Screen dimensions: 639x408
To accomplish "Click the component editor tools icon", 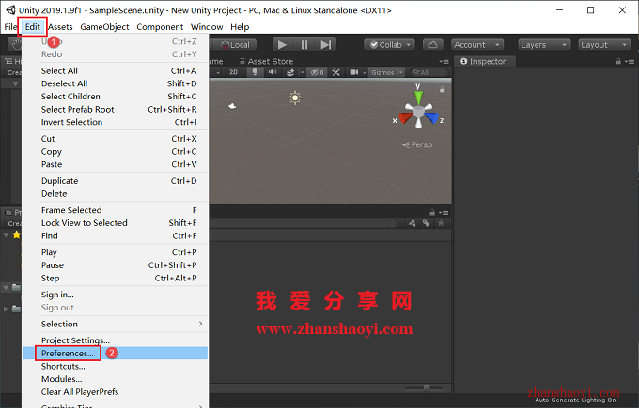I will coord(335,72).
